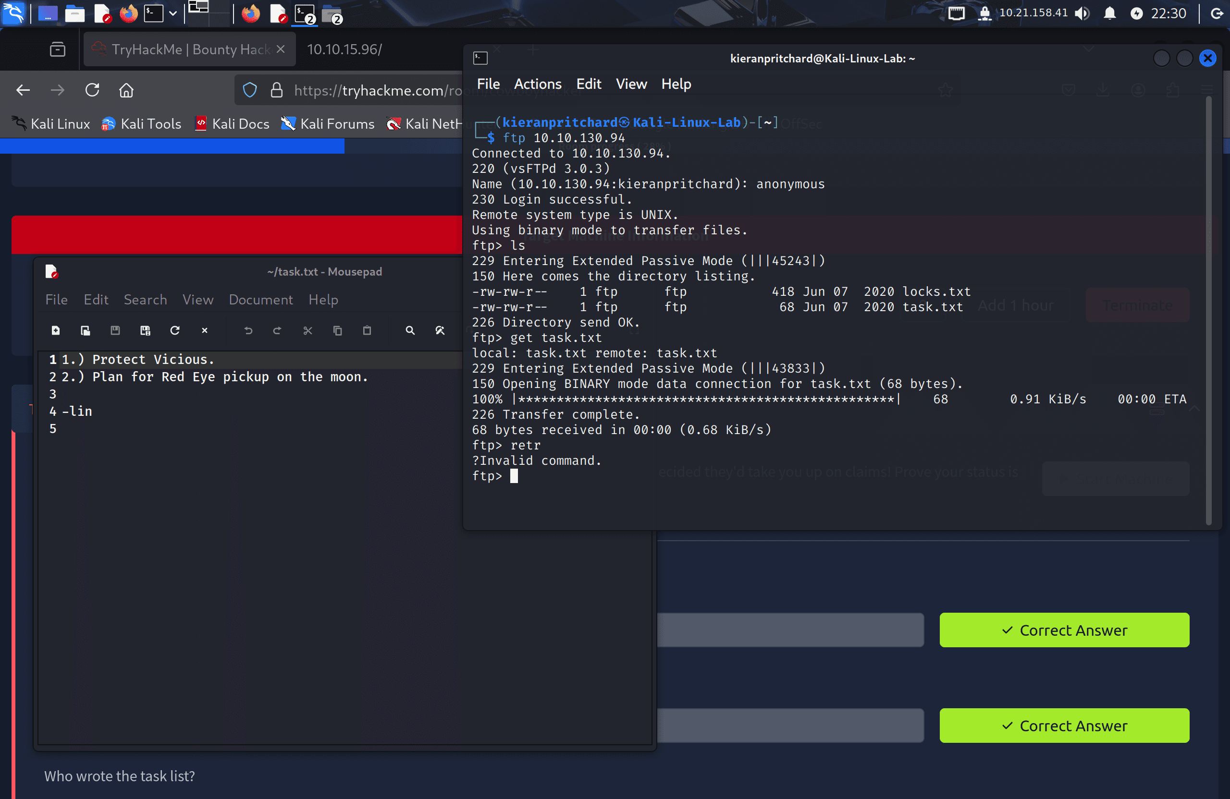
Task: Reload the document in Mousepad
Action: point(175,330)
